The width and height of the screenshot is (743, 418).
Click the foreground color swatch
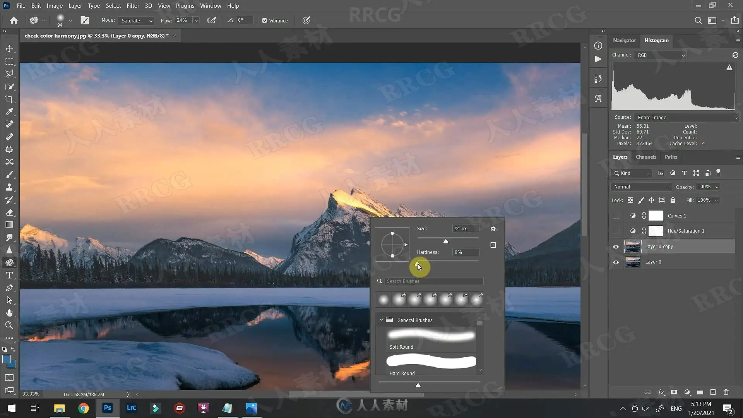(x=7, y=360)
